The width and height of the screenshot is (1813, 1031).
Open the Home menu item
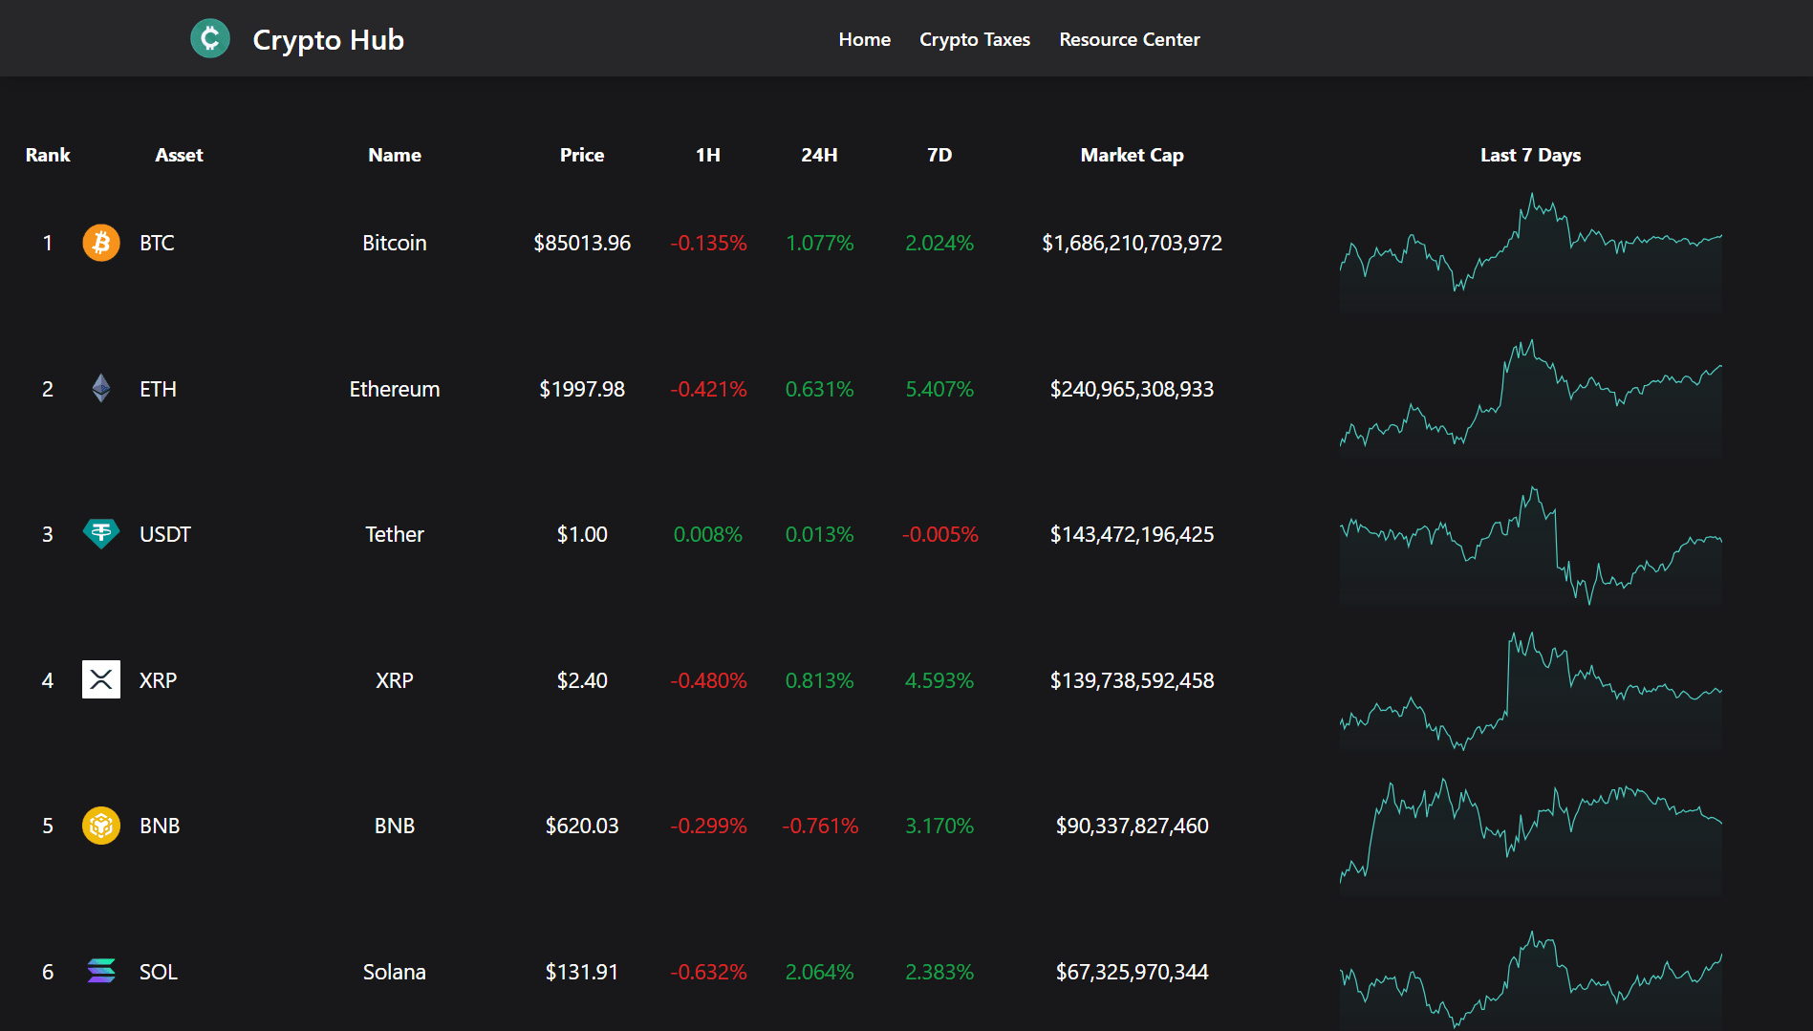(864, 39)
